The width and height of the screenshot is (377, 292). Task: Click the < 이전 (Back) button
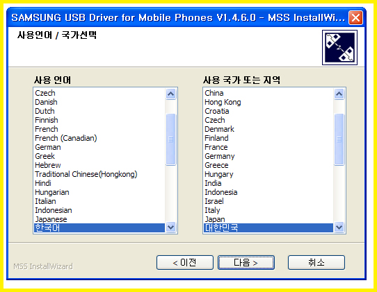click(x=184, y=262)
